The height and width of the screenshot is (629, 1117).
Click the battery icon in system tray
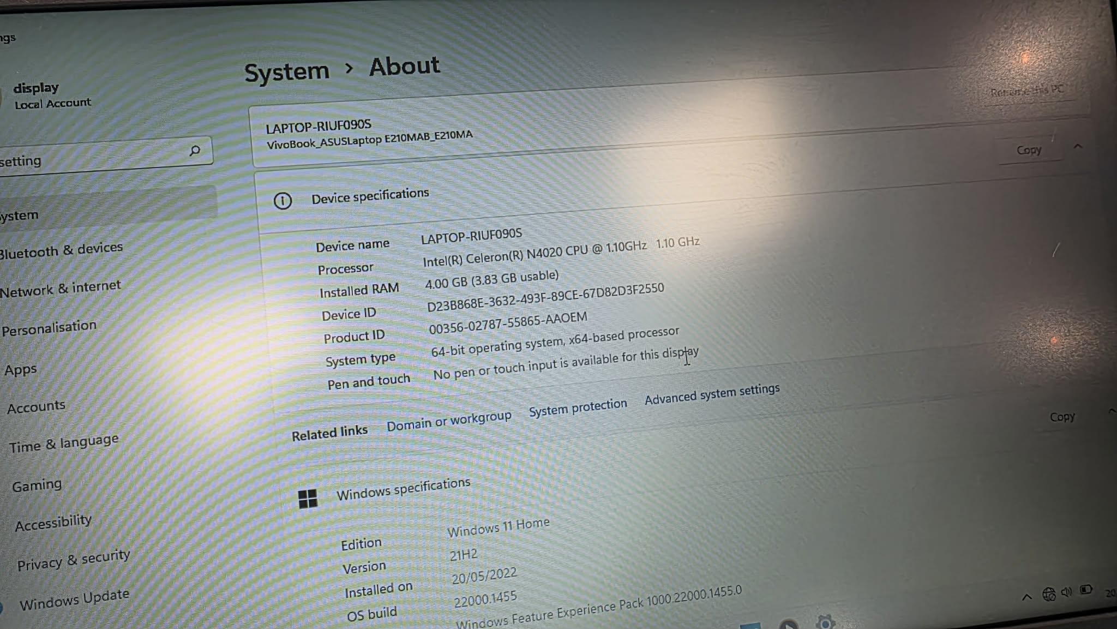click(1086, 590)
